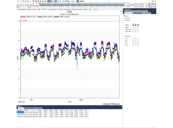
Task: Click the link icon beside the window close X
Action: 153,1
